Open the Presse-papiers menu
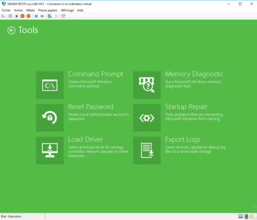 48,10
